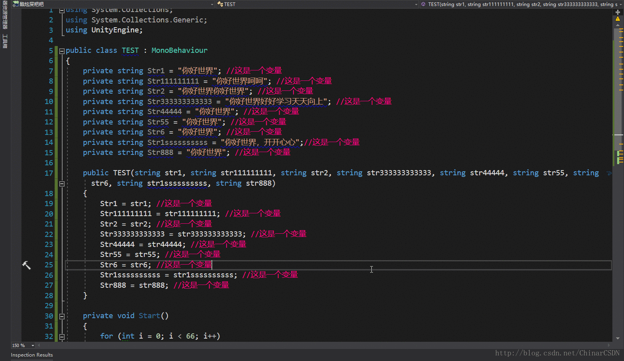Click the split editor window handle icon
The image size is (624, 361).
click(x=618, y=12)
